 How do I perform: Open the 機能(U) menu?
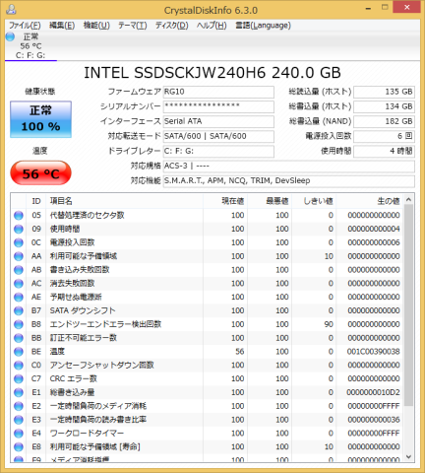[x=96, y=26]
